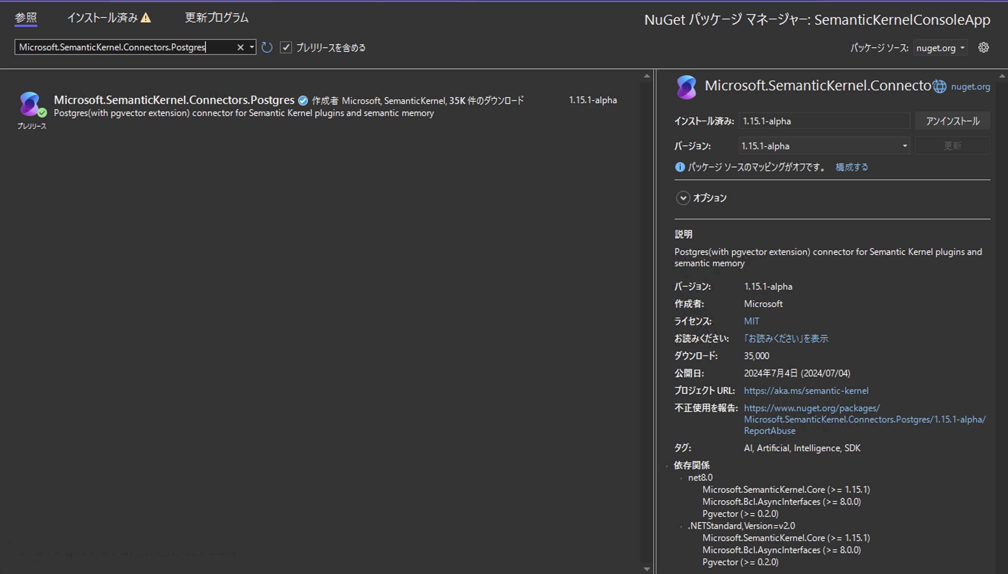Clear the search box with the X icon
The width and height of the screenshot is (1008, 574).
coord(240,47)
